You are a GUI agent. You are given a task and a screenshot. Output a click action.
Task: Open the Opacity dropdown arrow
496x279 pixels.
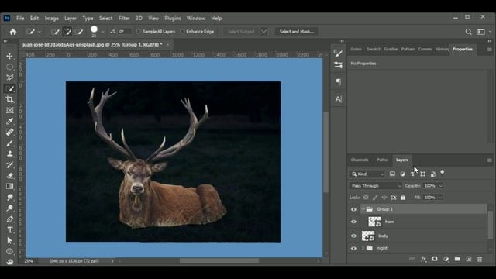(x=441, y=186)
